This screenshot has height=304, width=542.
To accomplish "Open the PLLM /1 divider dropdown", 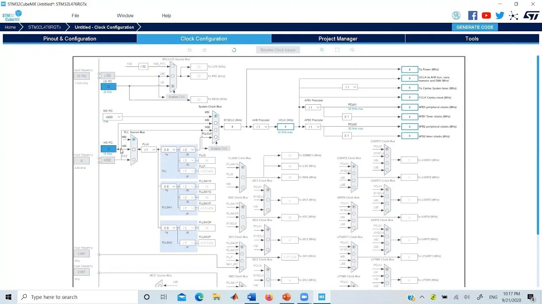I will click(149, 149).
